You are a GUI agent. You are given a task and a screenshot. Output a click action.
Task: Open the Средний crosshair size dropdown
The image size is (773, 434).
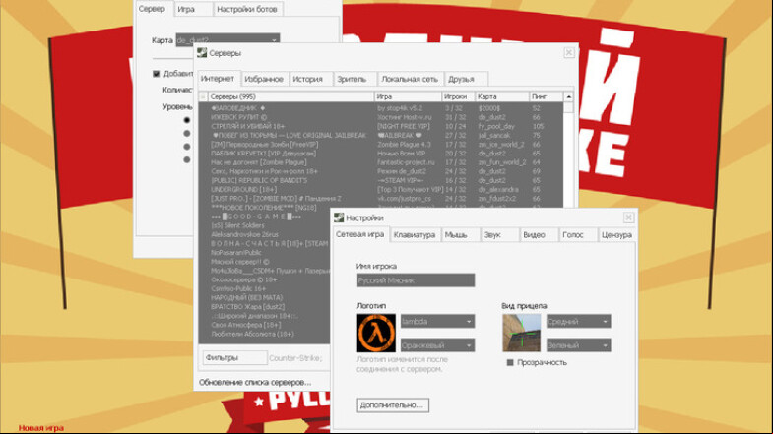coord(579,321)
